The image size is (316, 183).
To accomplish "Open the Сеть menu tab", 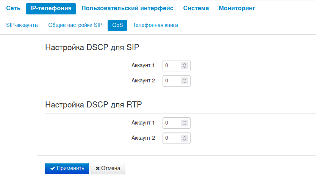I will 13,8.
